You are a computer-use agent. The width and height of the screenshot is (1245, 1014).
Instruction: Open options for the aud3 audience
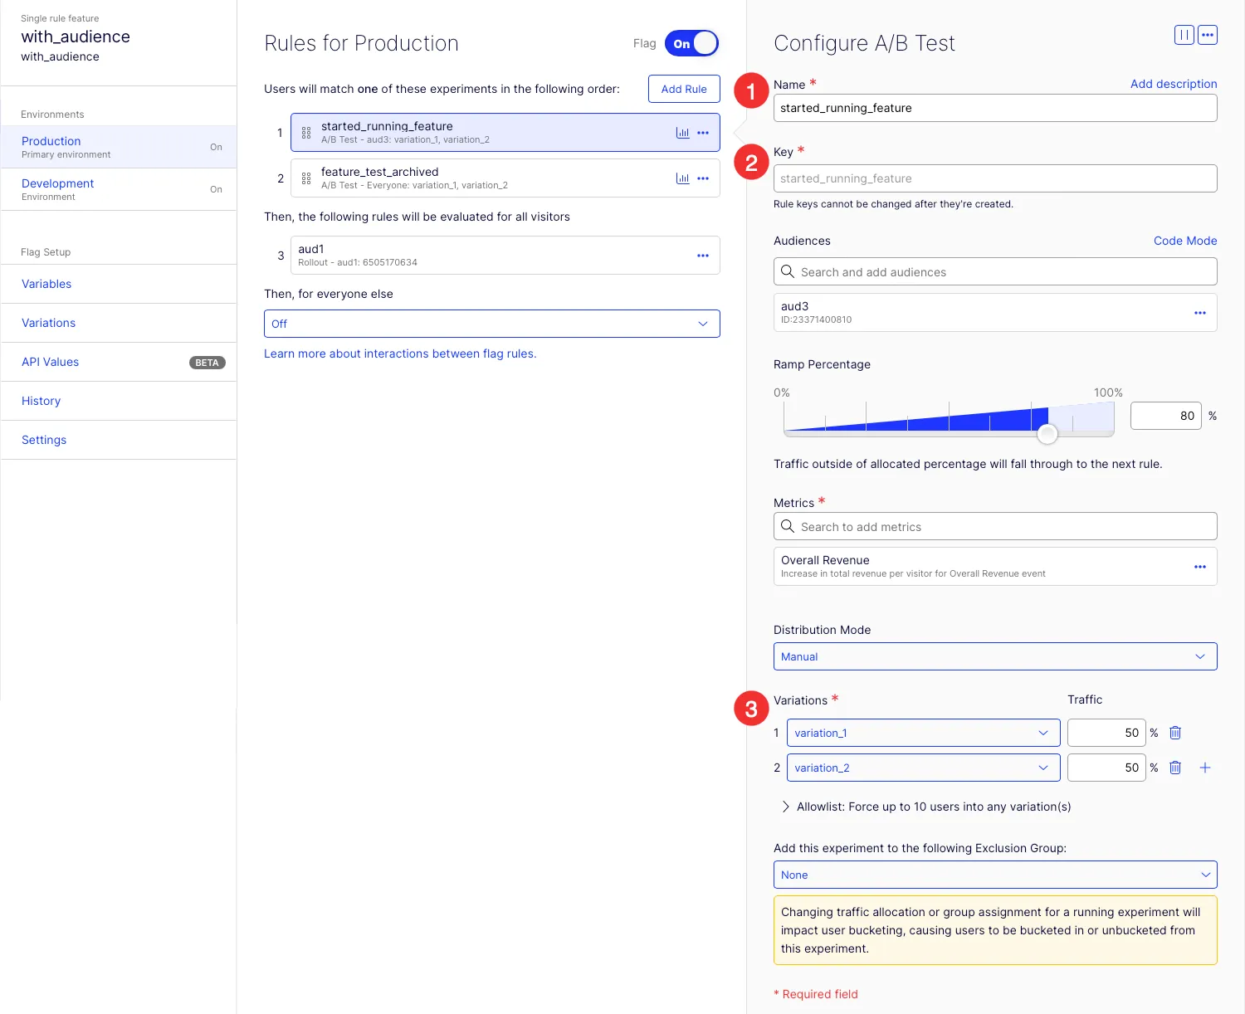pyautogui.click(x=1200, y=313)
